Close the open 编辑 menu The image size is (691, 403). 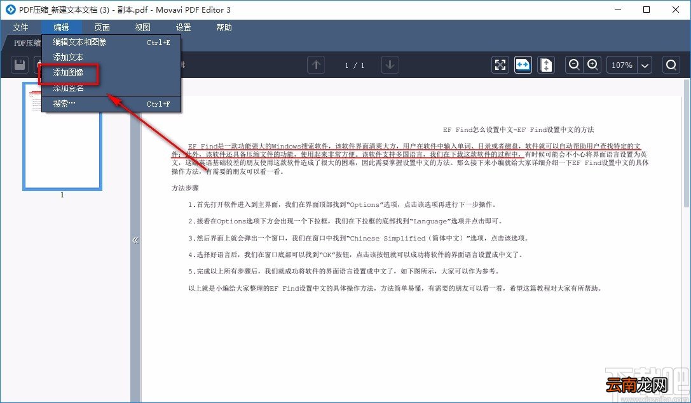(61, 27)
